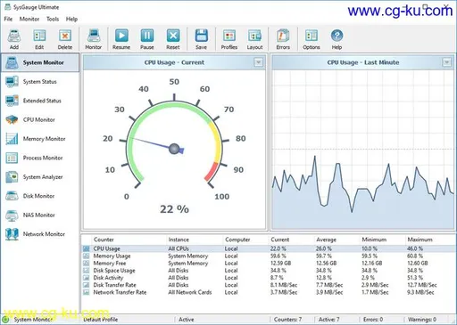The width and height of the screenshot is (457, 325).
Task: Click the 12.59 GB current value cell
Action: (x=280, y=264)
